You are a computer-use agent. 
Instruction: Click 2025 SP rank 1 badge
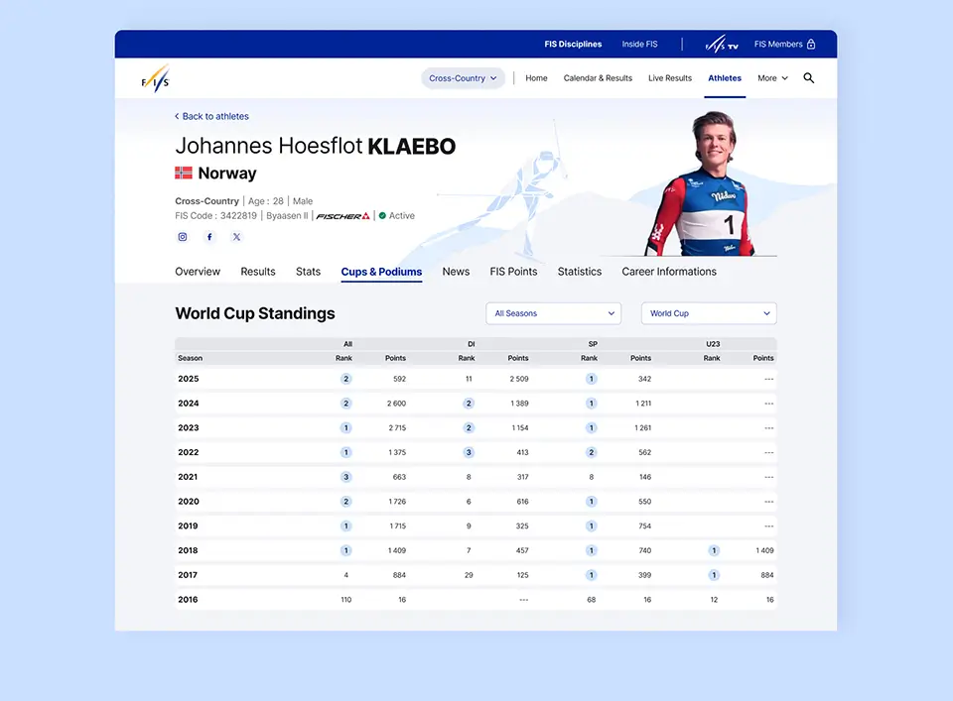(x=592, y=379)
